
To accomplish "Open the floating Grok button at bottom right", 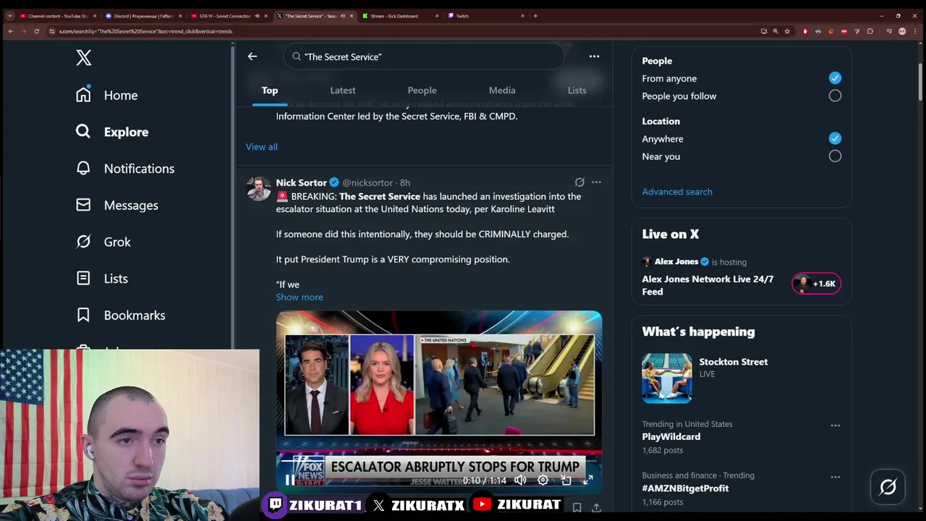I will pos(888,487).
